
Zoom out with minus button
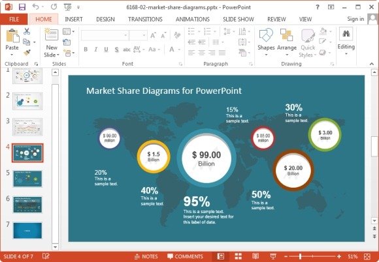(x=286, y=256)
